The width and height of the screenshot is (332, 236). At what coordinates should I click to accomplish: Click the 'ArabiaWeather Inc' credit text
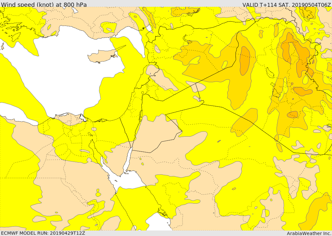pyautogui.click(x=309, y=233)
